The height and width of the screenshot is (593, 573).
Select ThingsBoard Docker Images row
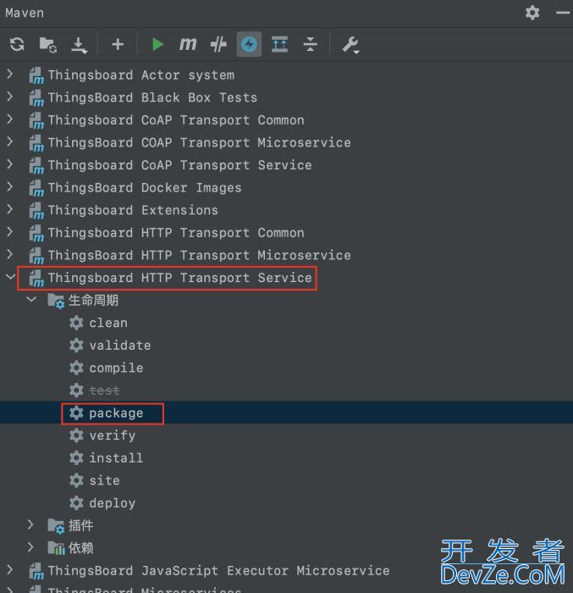tap(286, 187)
